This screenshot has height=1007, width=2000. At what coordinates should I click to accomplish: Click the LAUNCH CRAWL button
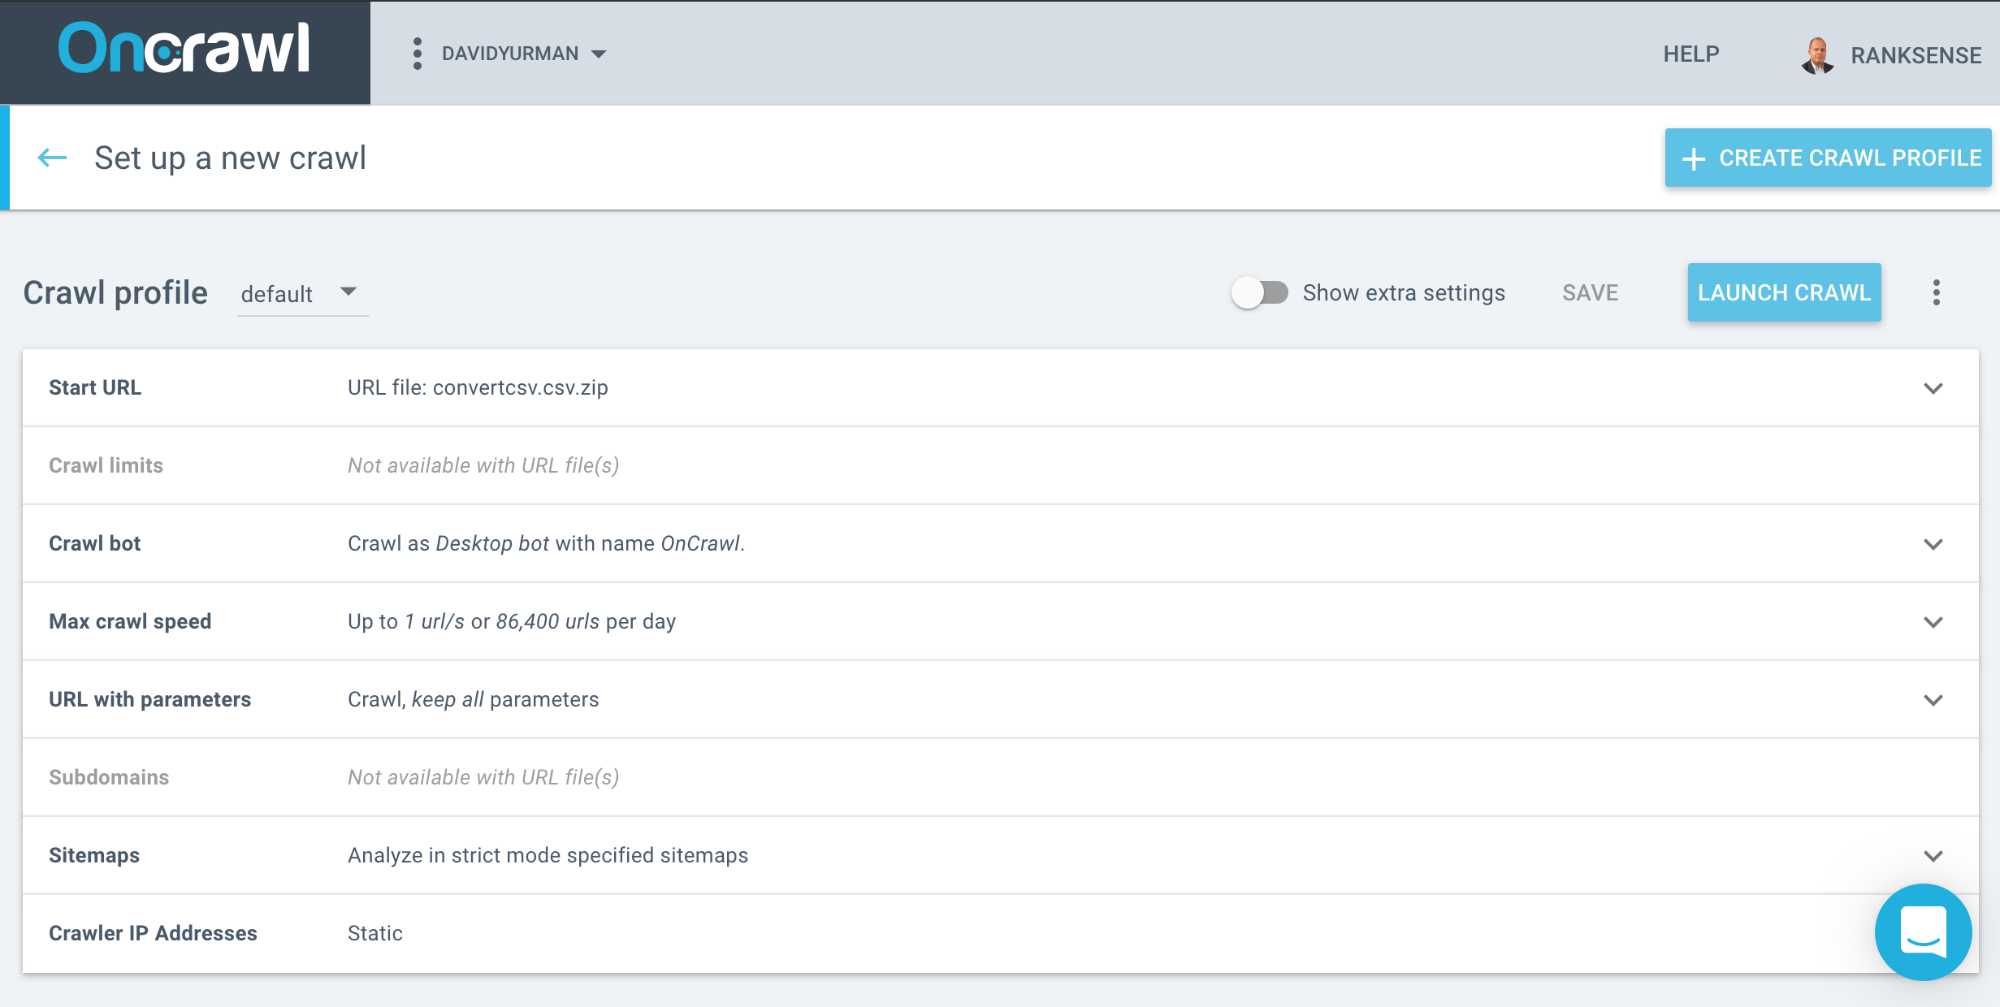coord(1784,292)
